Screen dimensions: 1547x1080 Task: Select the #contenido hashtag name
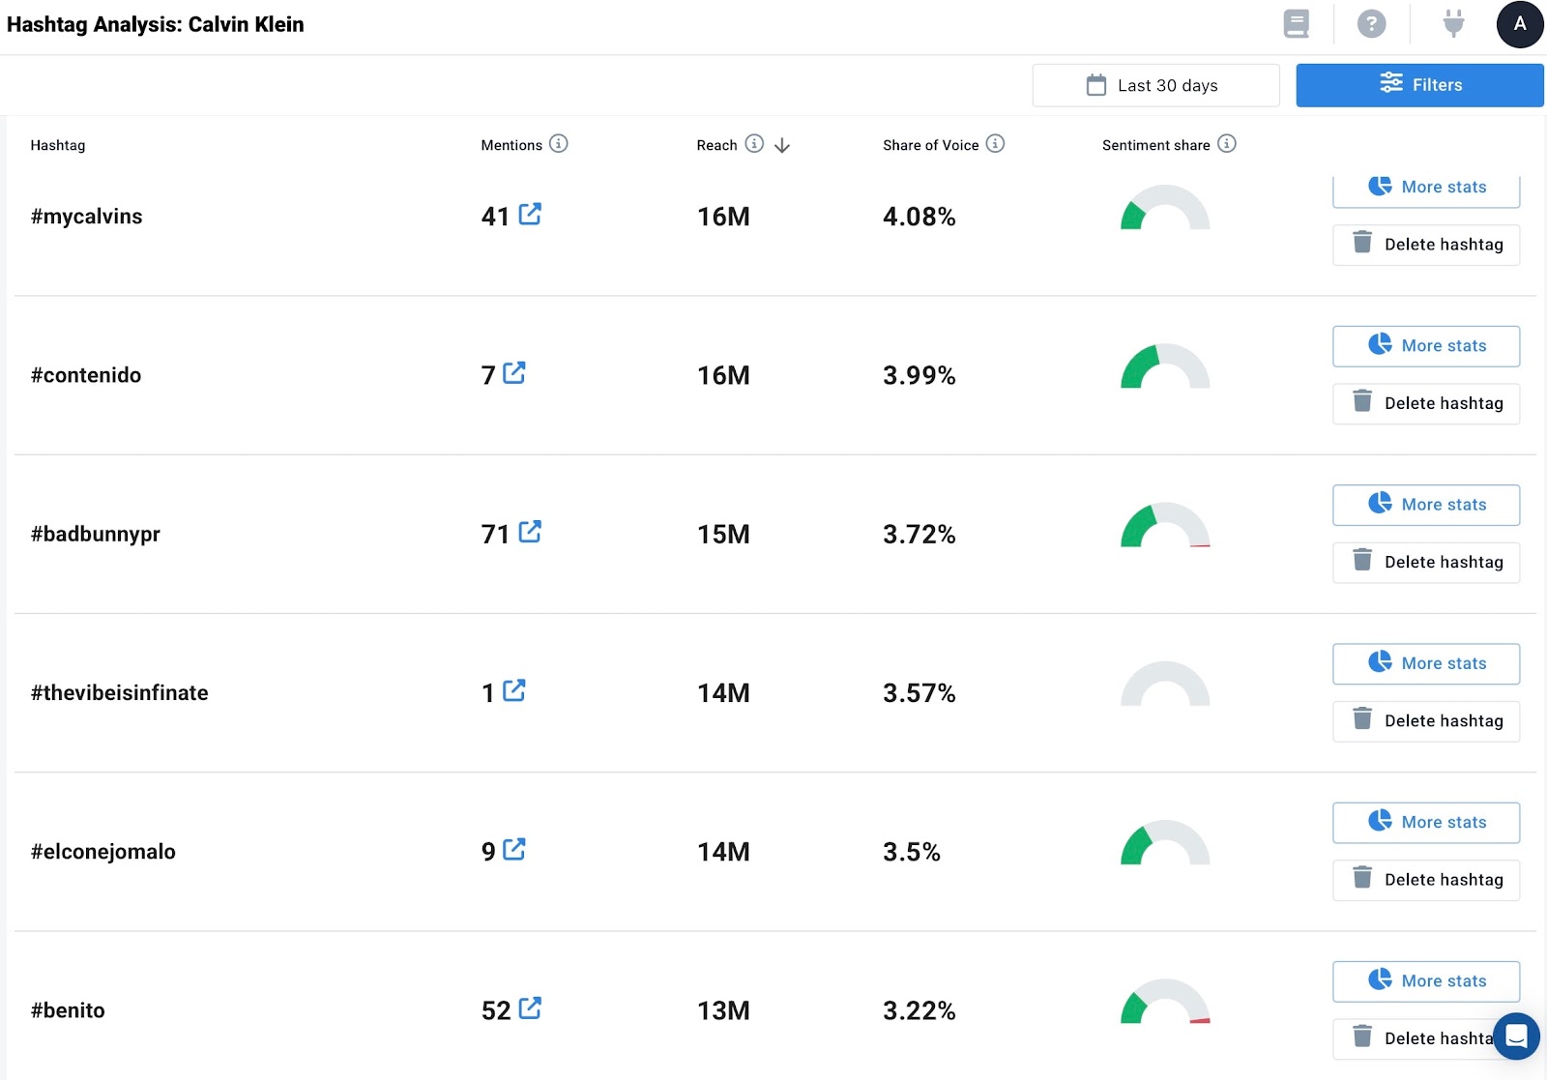pyautogui.click(x=86, y=375)
